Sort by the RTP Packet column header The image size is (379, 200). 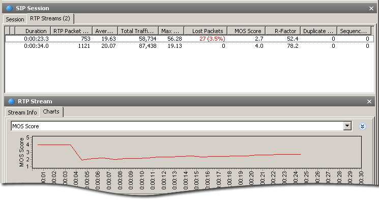[71, 31]
